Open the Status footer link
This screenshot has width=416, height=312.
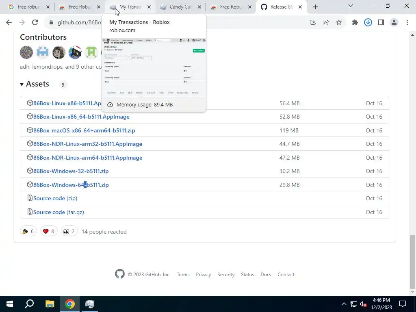(247, 275)
